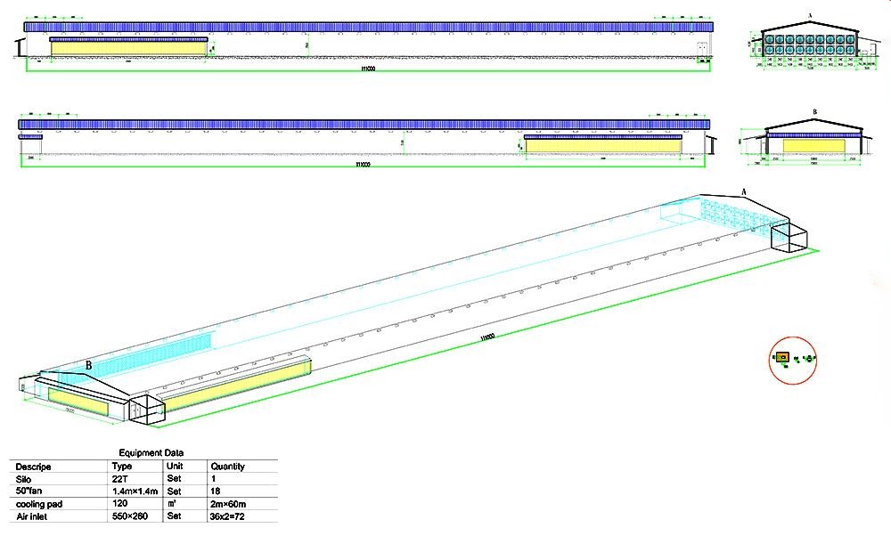Image resolution: width=891 pixels, height=536 pixels.
Task: Click the "A" label above the fan end elevation
Action: coord(810,16)
